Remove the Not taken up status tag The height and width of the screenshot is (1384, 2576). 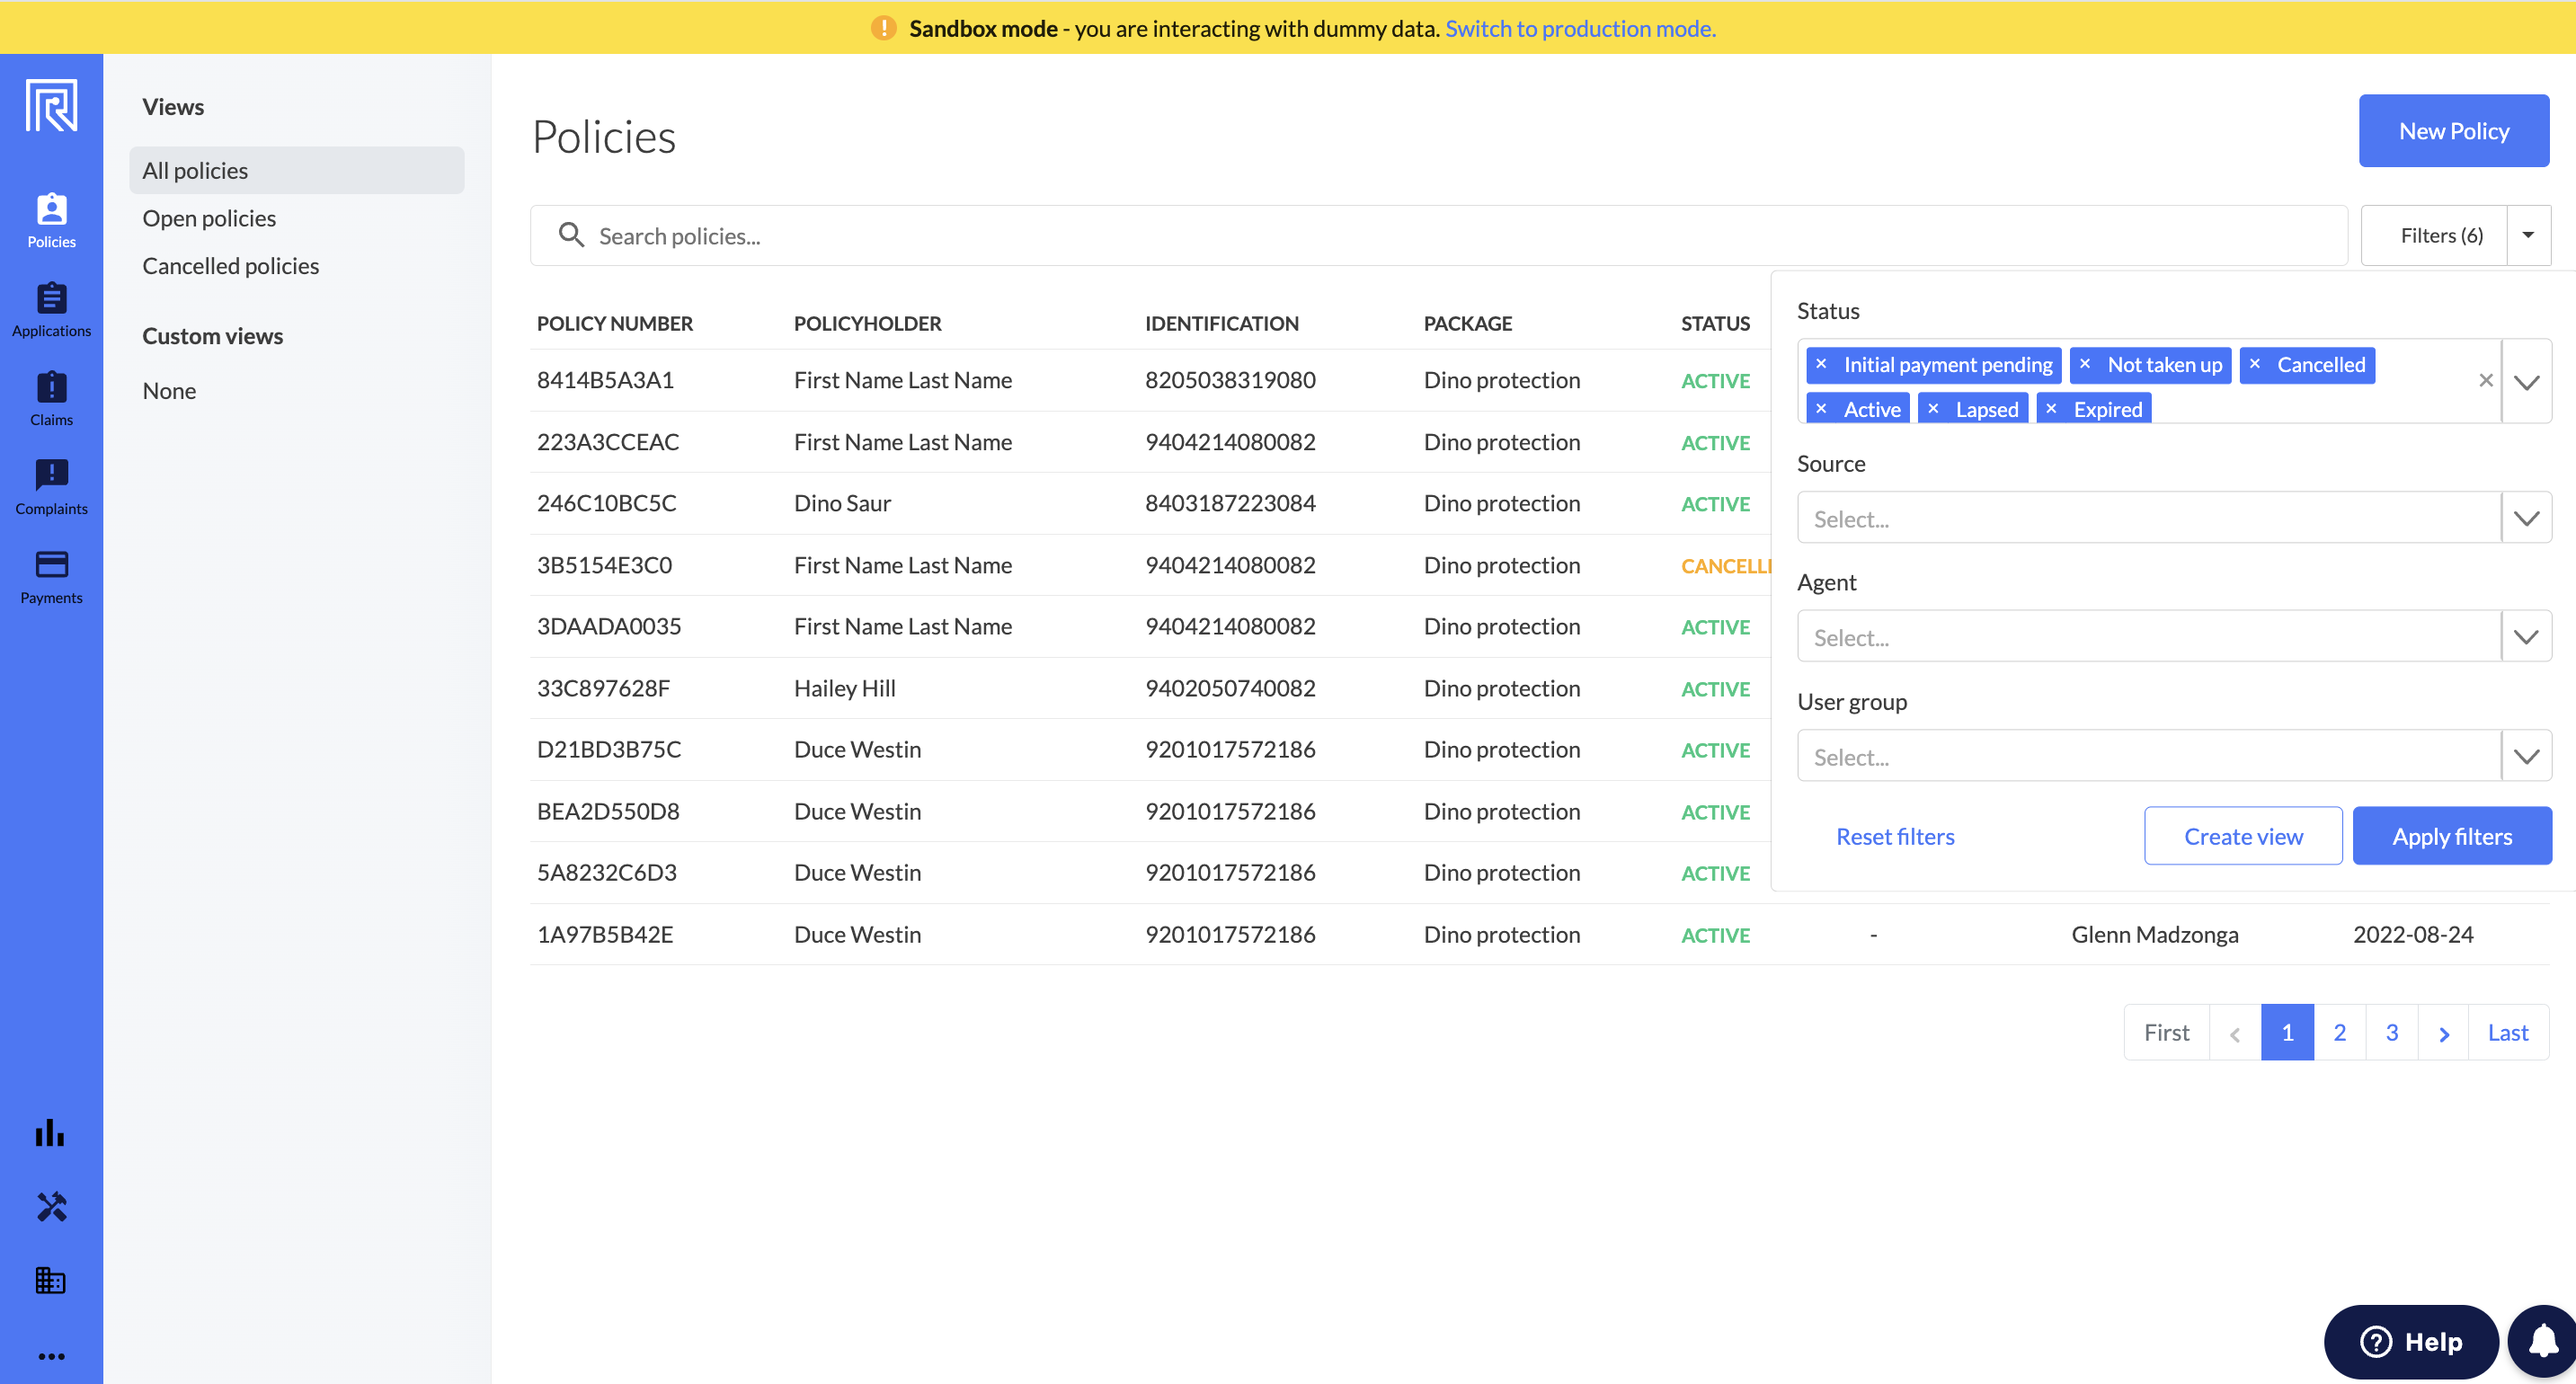click(2085, 364)
